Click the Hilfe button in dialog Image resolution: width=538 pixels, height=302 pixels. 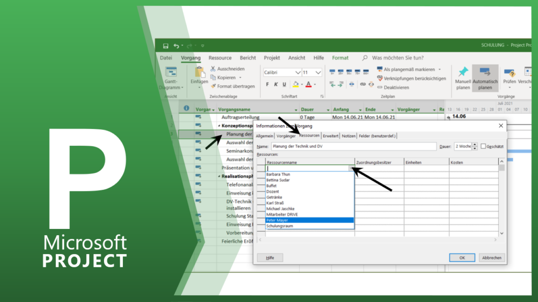pos(270,258)
